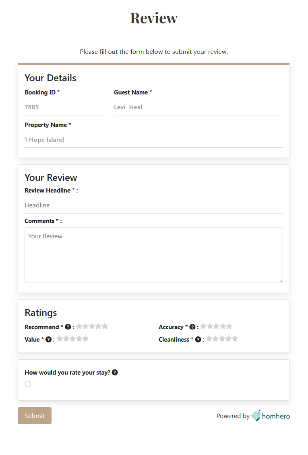The width and height of the screenshot is (308, 455).
Task: Click the Property Name input field
Action: pos(154,140)
